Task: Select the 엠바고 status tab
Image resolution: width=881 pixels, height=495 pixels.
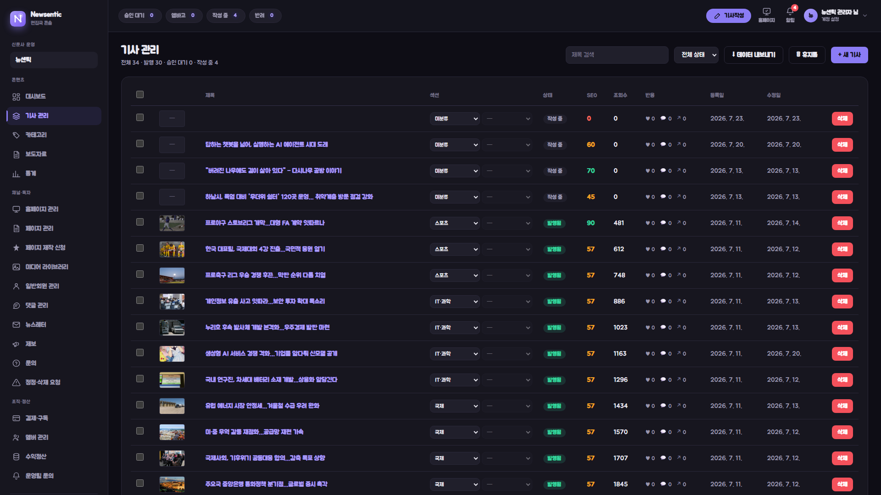Action: click(184, 16)
